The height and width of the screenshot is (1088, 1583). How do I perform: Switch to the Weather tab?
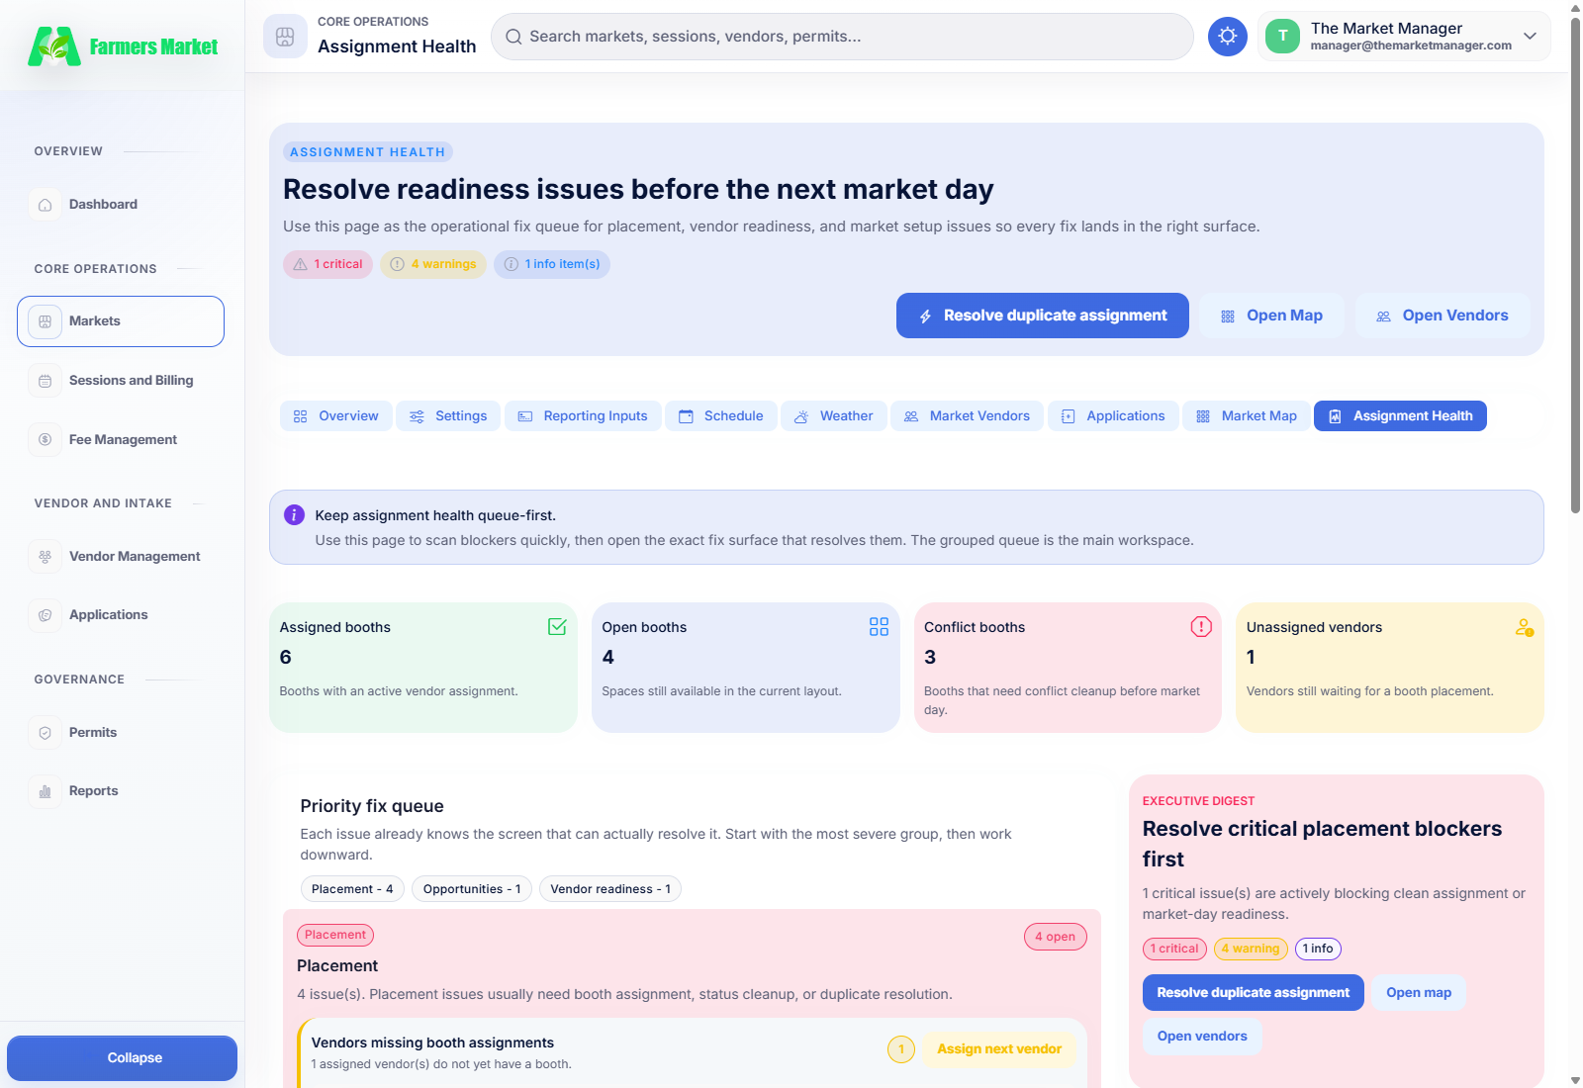tap(834, 415)
